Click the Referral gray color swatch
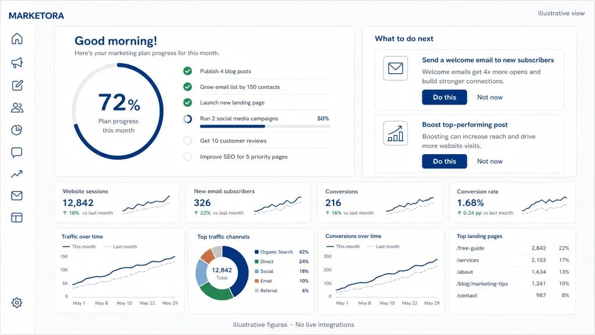 pos(256,291)
